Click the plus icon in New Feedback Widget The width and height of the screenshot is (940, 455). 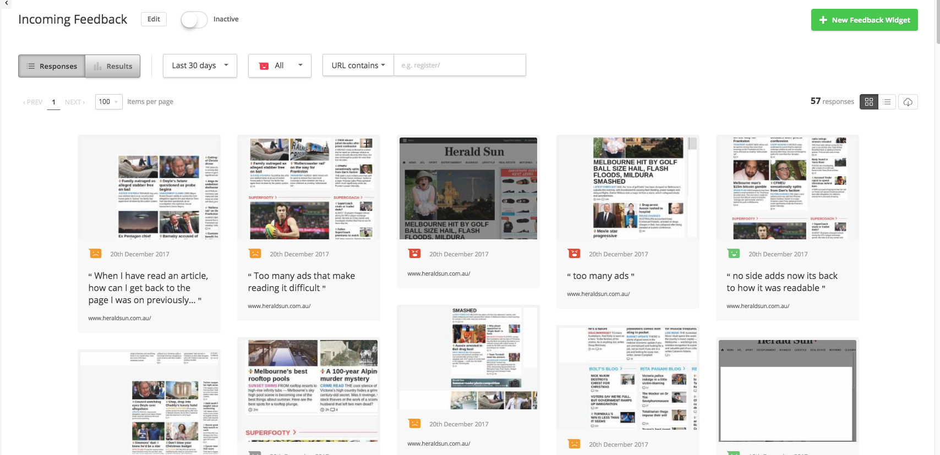[823, 20]
